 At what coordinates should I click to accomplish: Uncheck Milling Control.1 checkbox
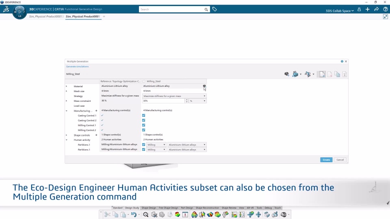143,125
